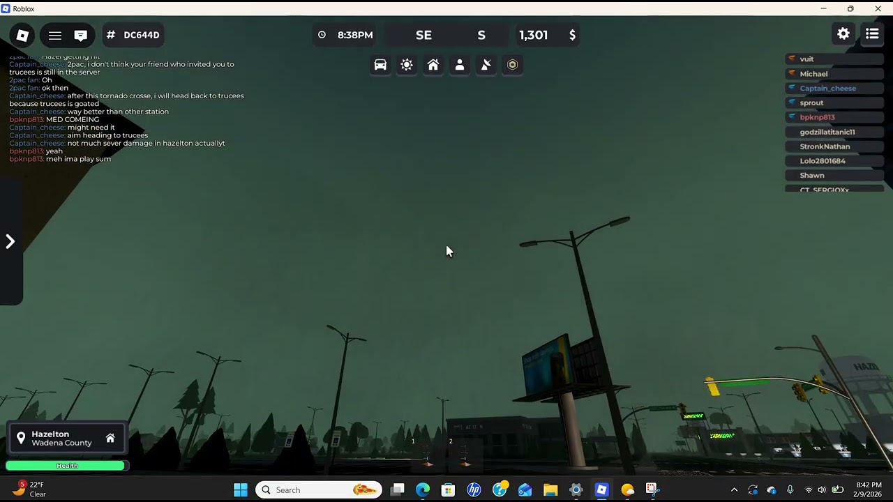Screen dimensions: 893x502
Task: Select player Captain_cheese in player list
Action: [834, 89]
